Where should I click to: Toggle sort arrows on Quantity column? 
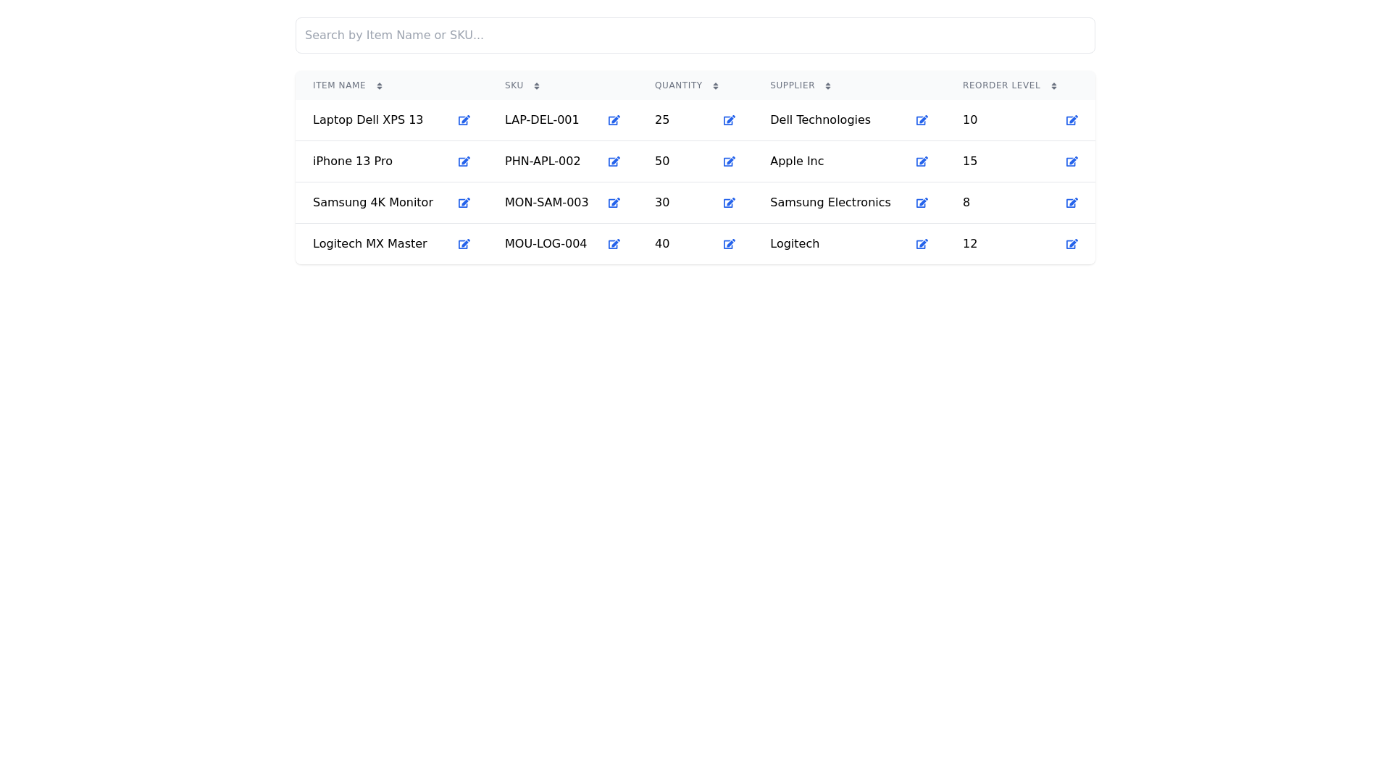pos(715,85)
